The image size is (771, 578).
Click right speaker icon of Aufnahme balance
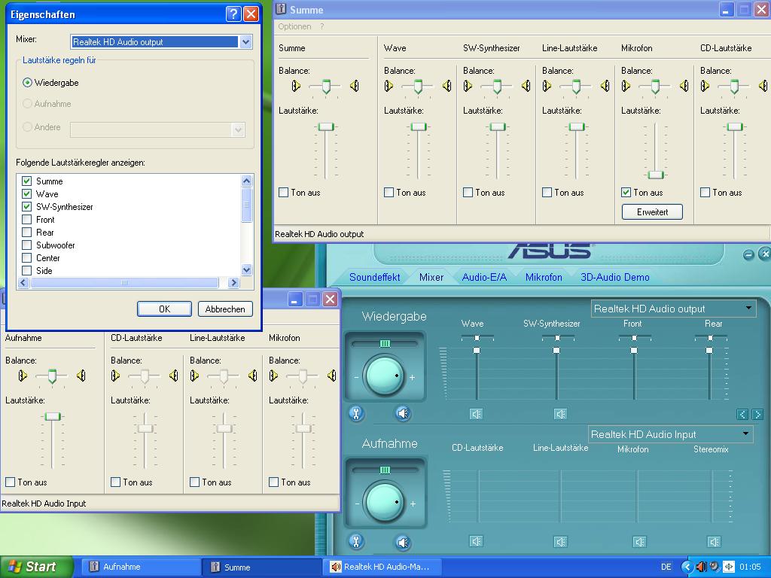(x=81, y=376)
